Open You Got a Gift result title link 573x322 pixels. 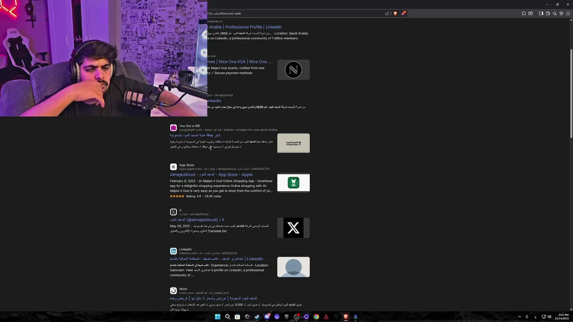coord(195,135)
